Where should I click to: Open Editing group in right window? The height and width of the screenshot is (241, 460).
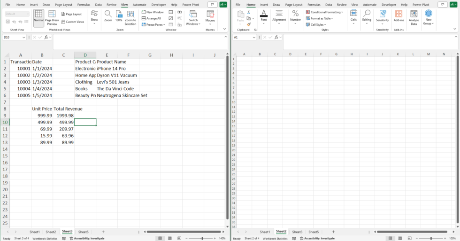pos(367,17)
